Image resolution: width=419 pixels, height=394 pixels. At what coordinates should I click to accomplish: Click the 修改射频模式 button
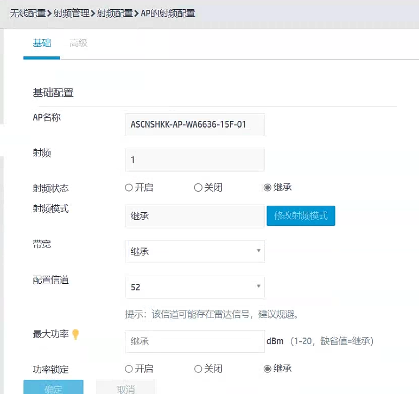point(301,215)
